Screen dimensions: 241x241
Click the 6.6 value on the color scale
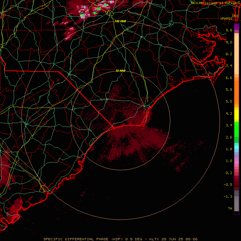[x=229, y=78]
